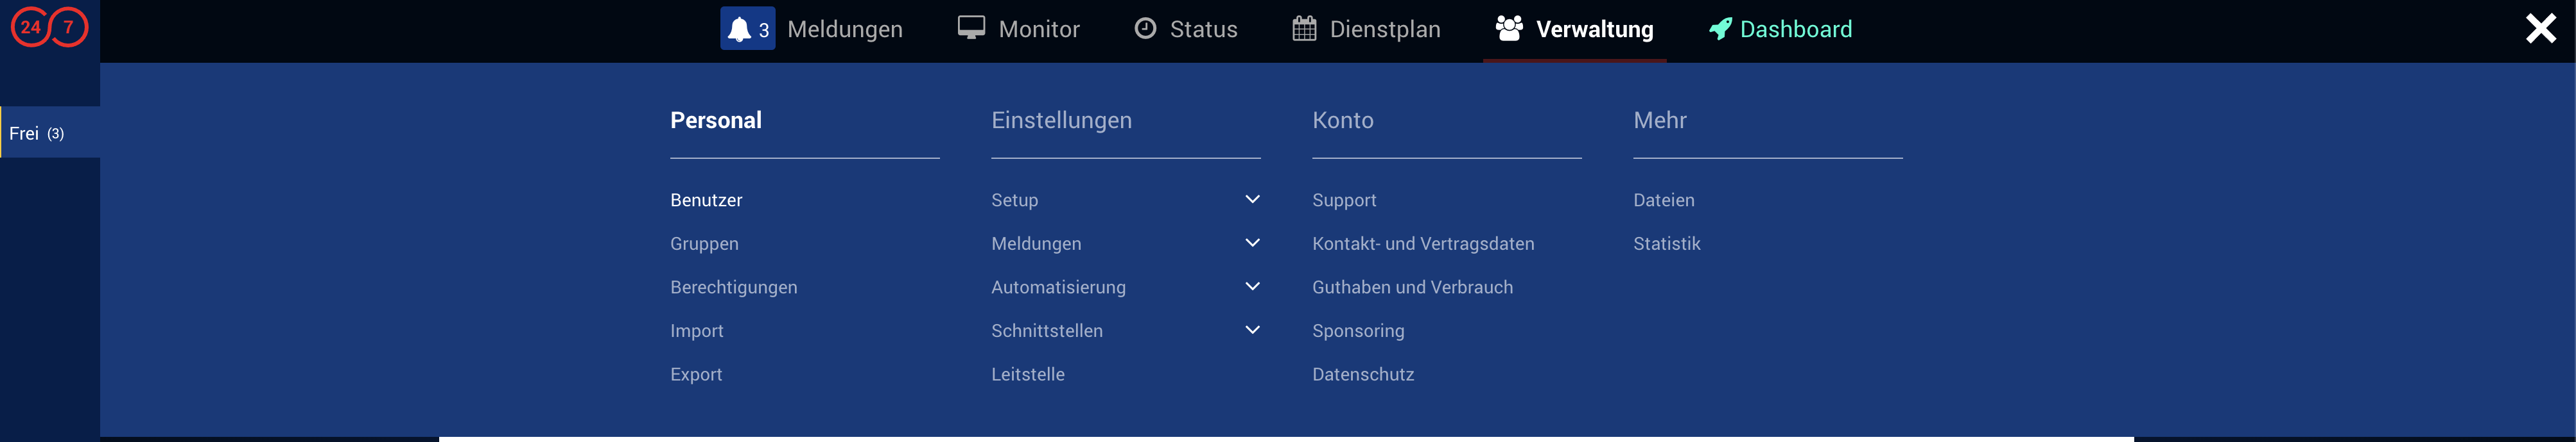
Task: Open Benutzer under Personal
Action: click(706, 201)
